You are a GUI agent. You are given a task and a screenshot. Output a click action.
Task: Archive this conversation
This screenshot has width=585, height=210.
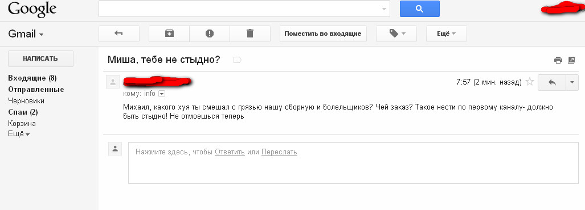click(x=169, y=33)
